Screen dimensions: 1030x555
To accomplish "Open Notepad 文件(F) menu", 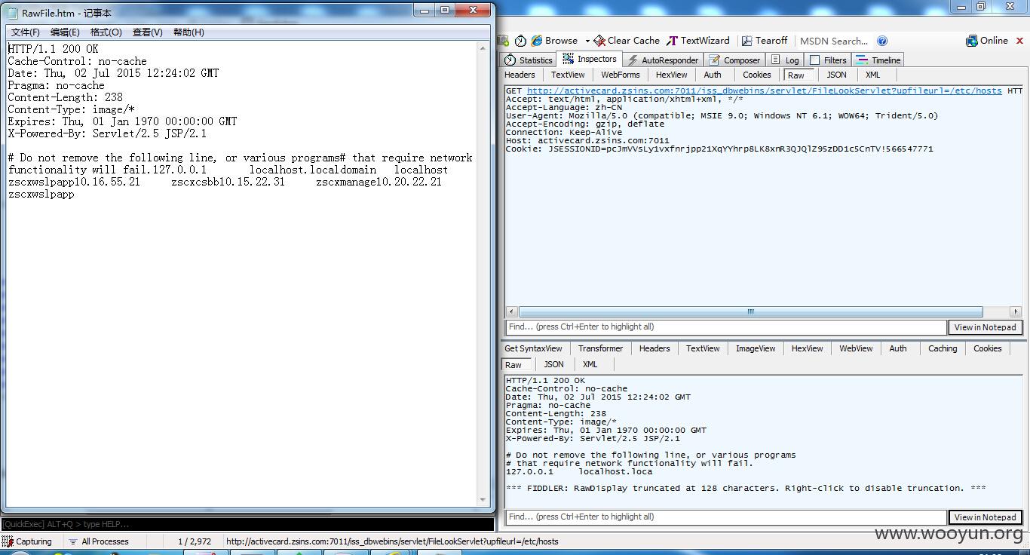I will [26, 32].
